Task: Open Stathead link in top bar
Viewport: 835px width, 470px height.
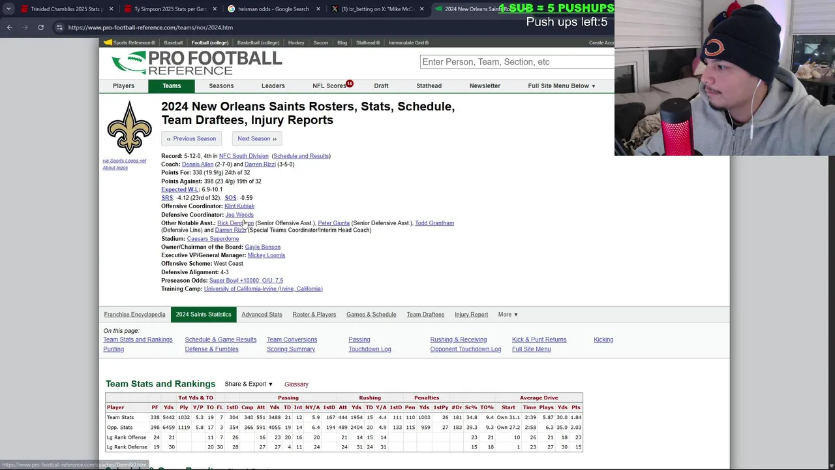Action: pyautogui.click(x=368, y=42)
